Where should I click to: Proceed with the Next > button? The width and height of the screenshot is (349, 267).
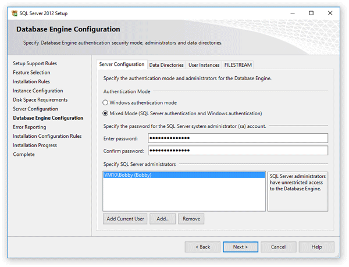pos(240,247)
